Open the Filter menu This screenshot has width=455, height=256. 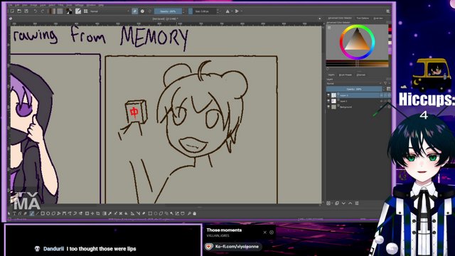[x=60, y=5]
